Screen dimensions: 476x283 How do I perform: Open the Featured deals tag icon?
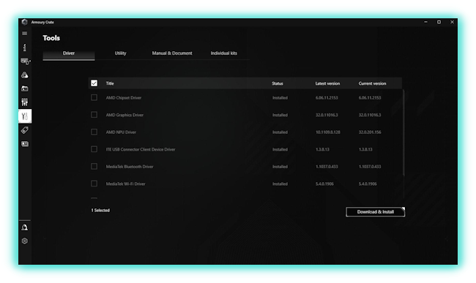coord(25,130)
